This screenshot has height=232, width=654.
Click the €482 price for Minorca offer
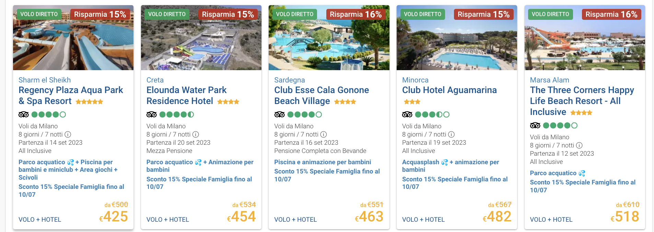click(x=497, y=217)
